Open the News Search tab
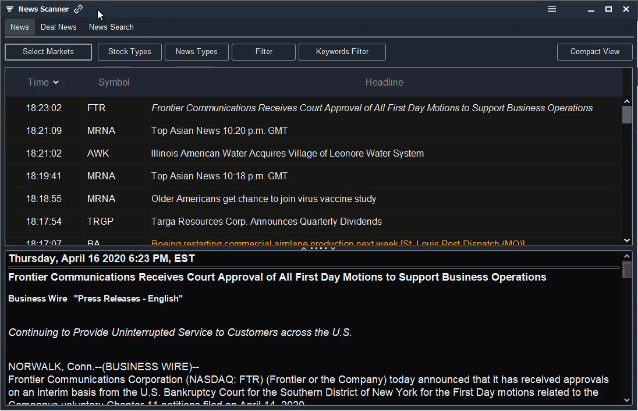638x411 pixels. pos(111,27)
